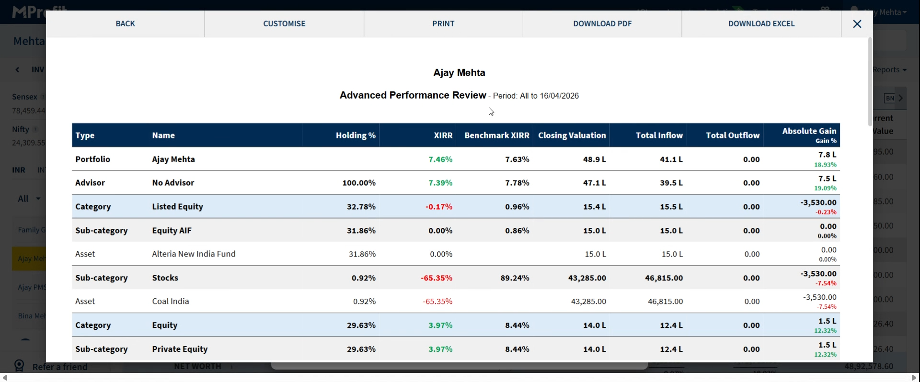Click the report's vertical scrollbar

(870, 81)
